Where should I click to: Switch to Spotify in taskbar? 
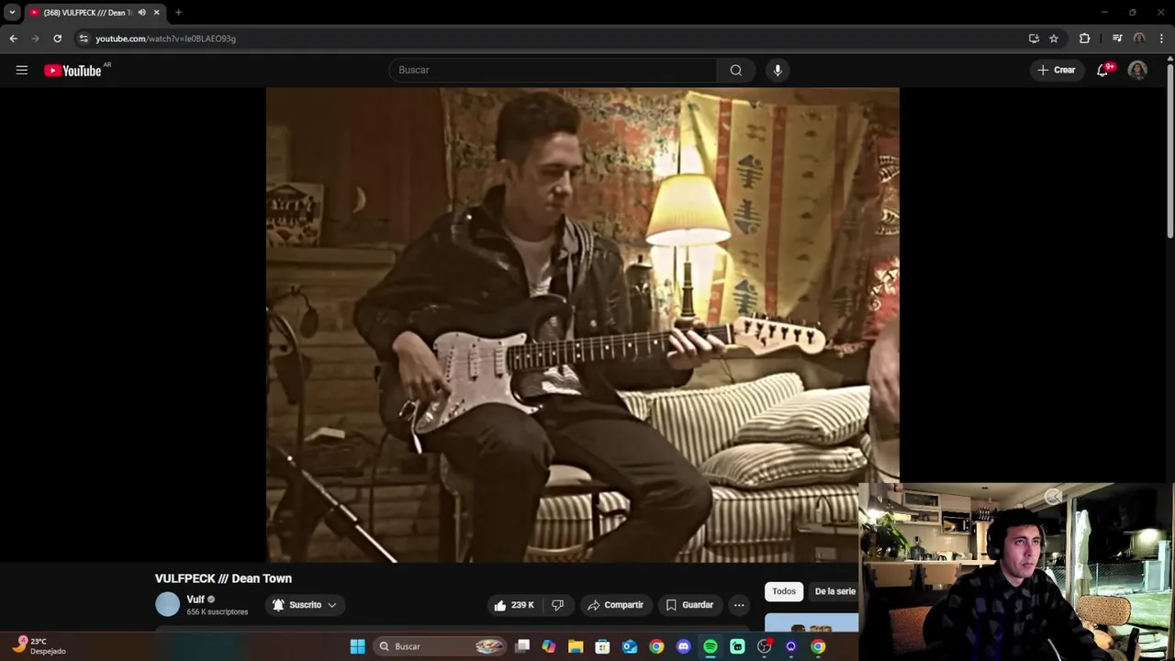click(x=711, y=646)
